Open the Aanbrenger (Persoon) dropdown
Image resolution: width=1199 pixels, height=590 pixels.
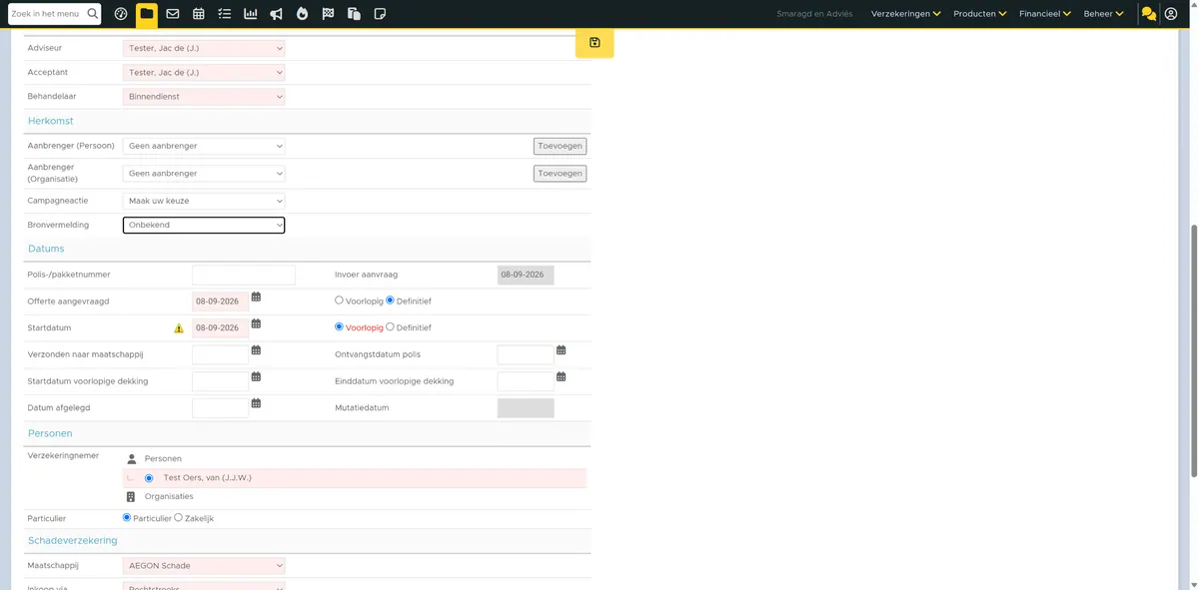click(x=204, y=146)
